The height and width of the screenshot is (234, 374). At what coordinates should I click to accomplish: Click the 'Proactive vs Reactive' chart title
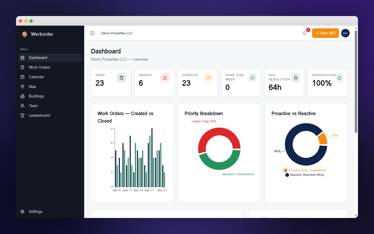point(294,114)
